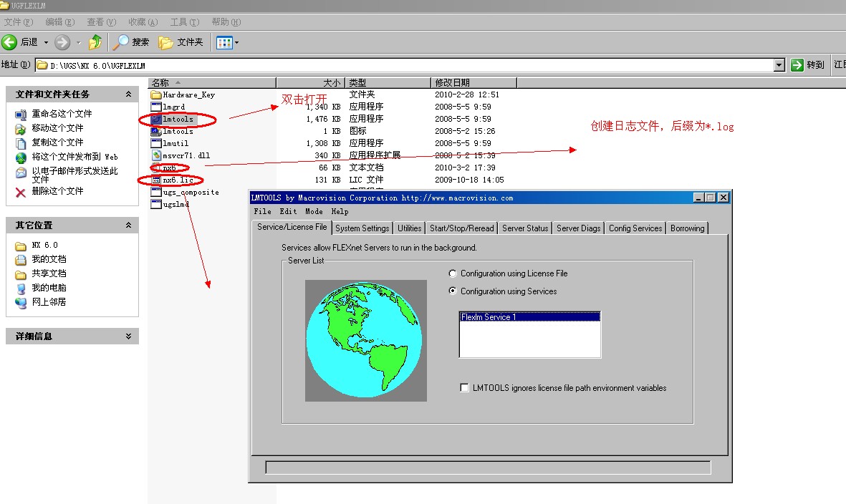
Task: Sort by the 大小 column header
Action: tap(310, 82)
